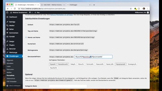Insert the %second% placeholder

click(x=100, y=64)
